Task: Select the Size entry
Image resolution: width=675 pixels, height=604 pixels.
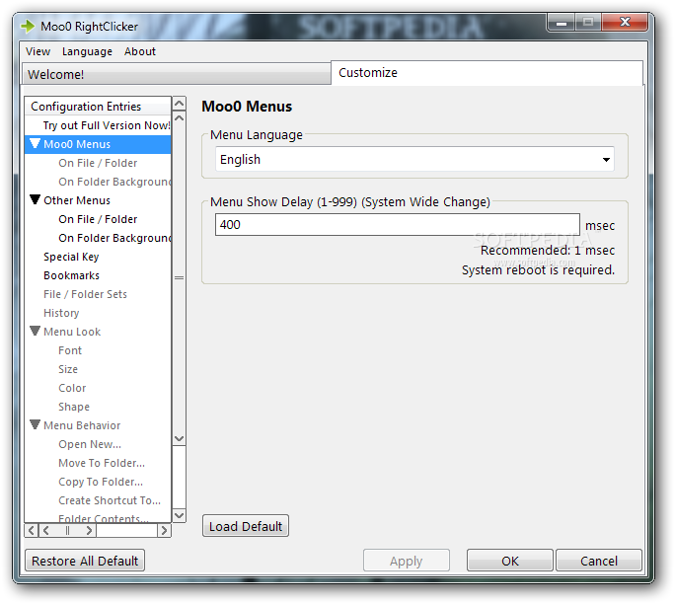Action: click(x=68, y=369)
